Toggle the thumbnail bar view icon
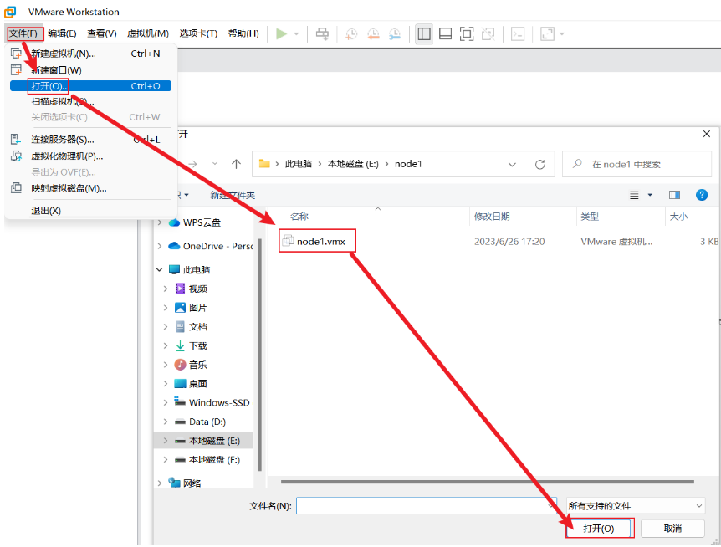This screenshot has height=547, width=721. (x=445, y=33)
